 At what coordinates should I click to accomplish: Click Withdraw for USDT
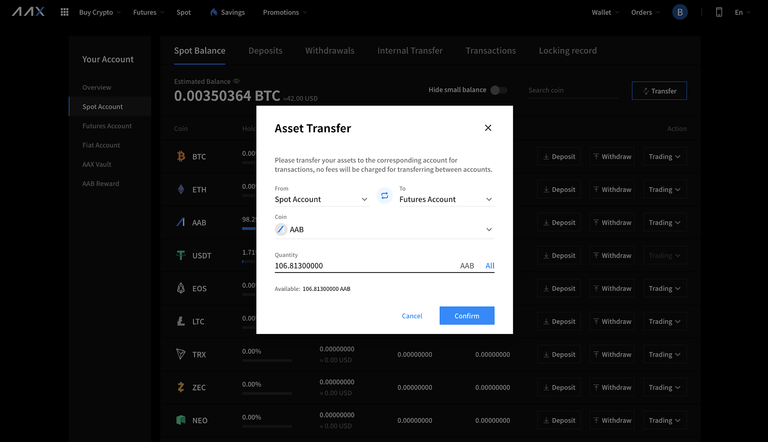(x=612, y=255)
